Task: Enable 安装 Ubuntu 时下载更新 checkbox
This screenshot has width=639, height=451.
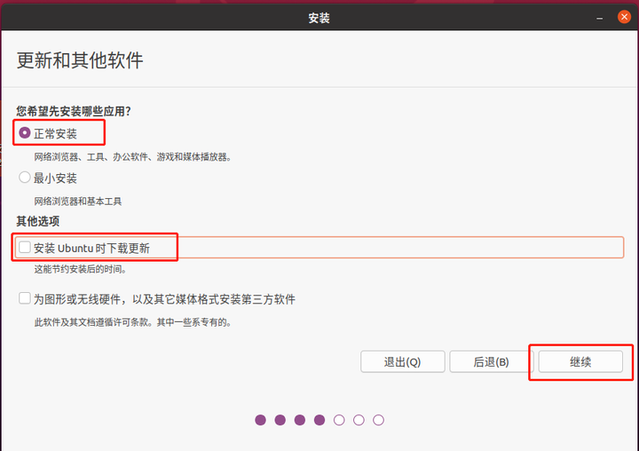Action: pos(25,248)
